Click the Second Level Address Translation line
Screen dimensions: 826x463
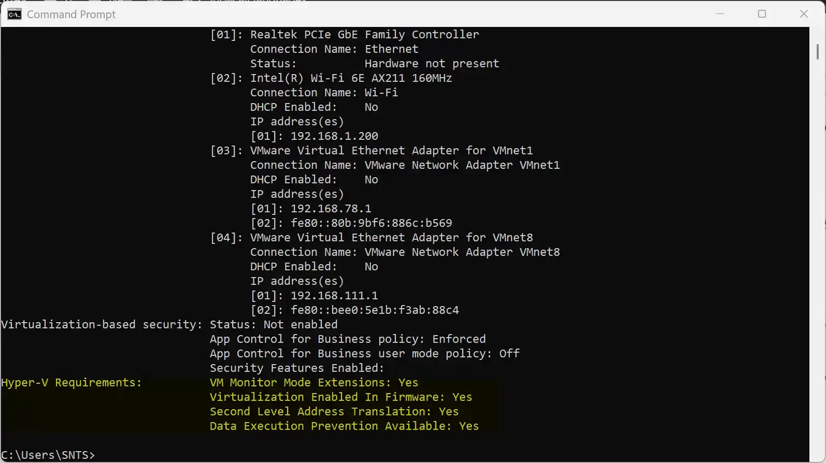click(334, 411)
